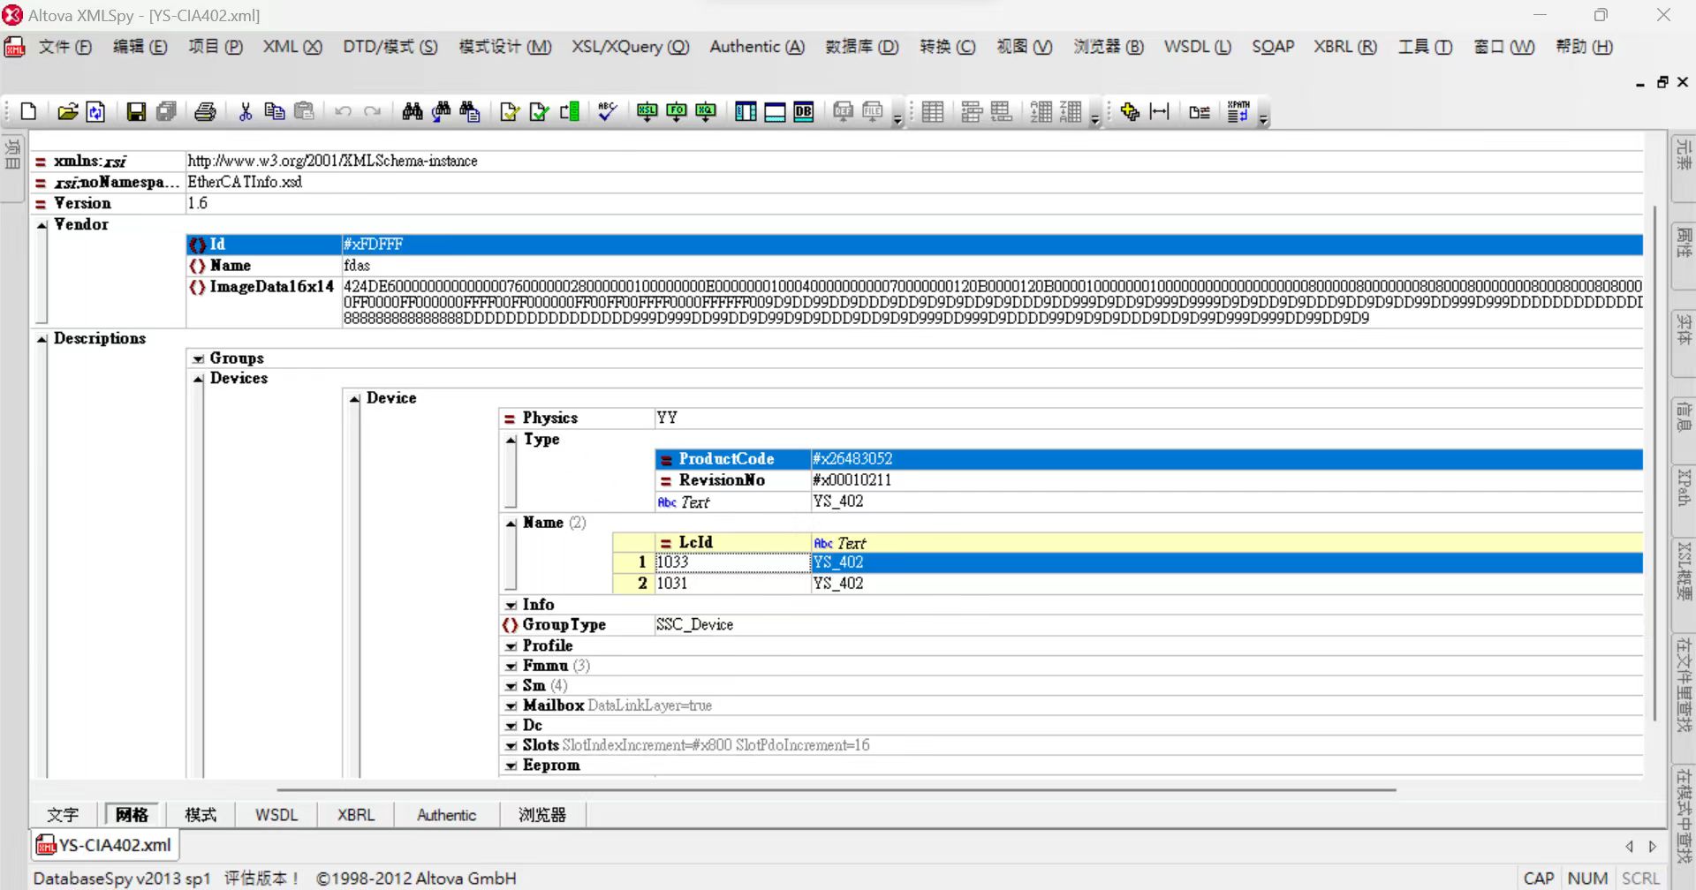
Task: Switch to the 模式 schema view tab
Action: [201, 815]
